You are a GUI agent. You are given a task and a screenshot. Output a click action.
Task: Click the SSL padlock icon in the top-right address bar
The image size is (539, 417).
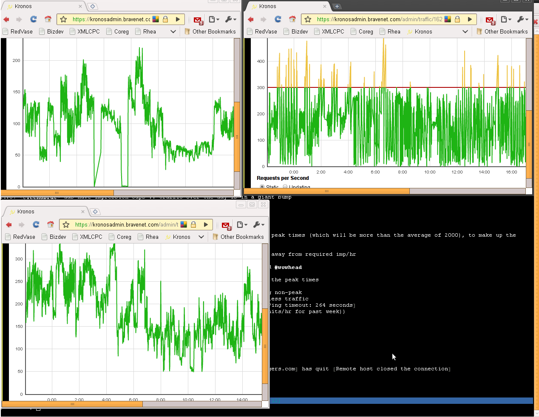(x=457, y=19)
